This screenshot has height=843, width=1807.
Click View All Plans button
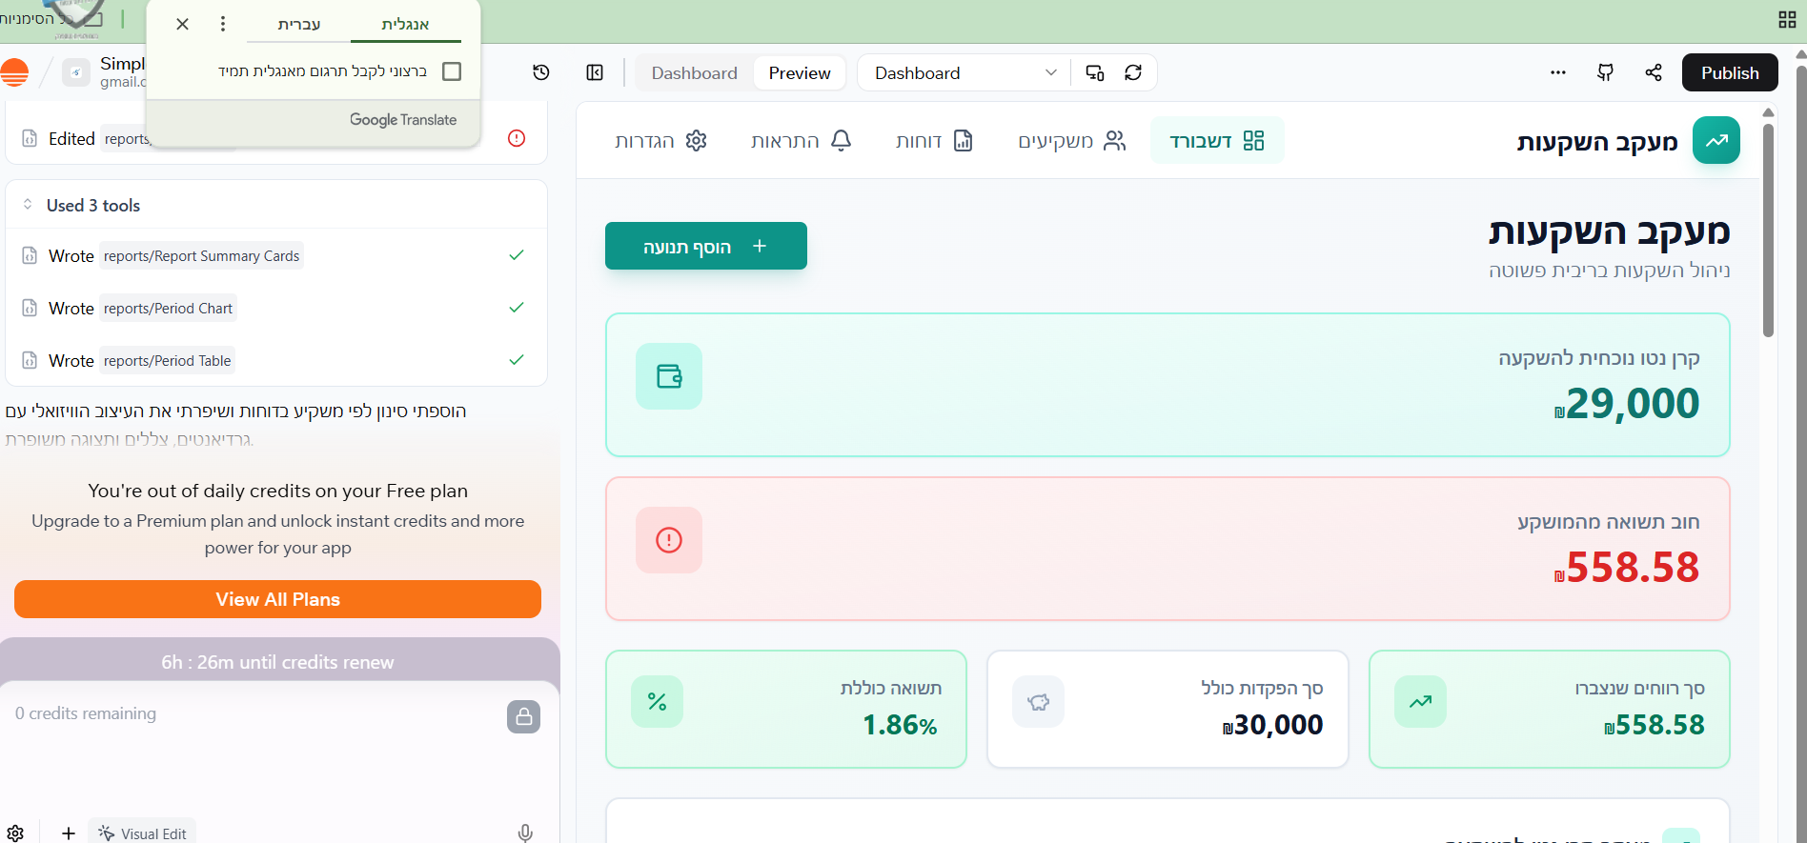pyautogui.click(x=277, y=599)
